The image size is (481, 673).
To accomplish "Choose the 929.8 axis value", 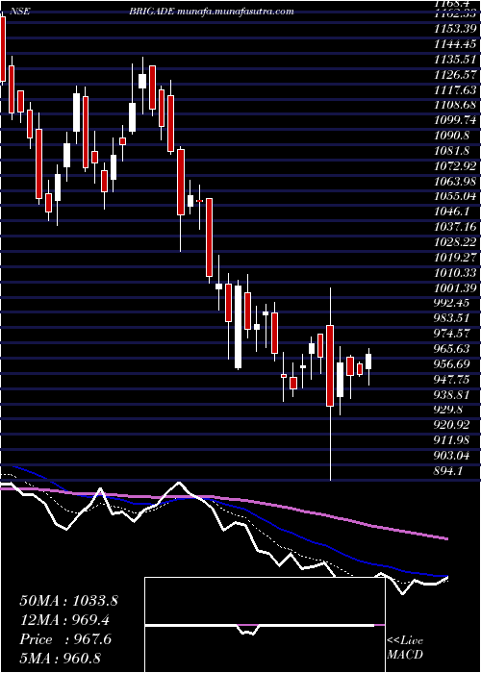I will click(x=450, y=411).
